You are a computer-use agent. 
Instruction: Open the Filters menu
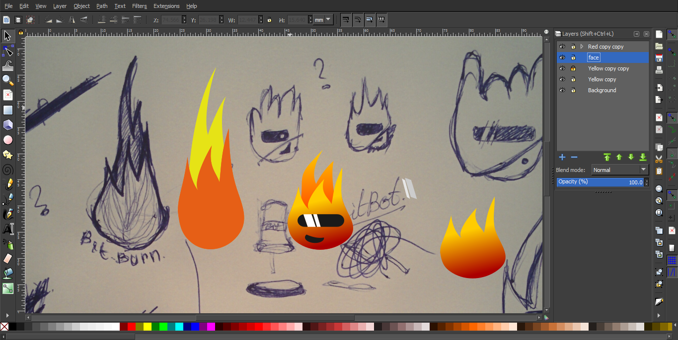(140, 6)
